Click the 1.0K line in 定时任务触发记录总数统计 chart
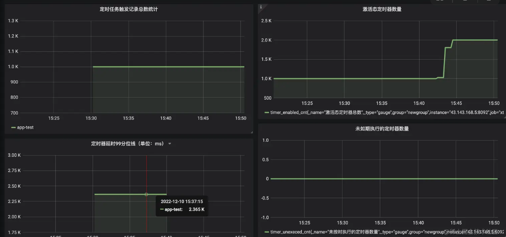The height and width of the screenshot is (237, 506). coord(168,67)
